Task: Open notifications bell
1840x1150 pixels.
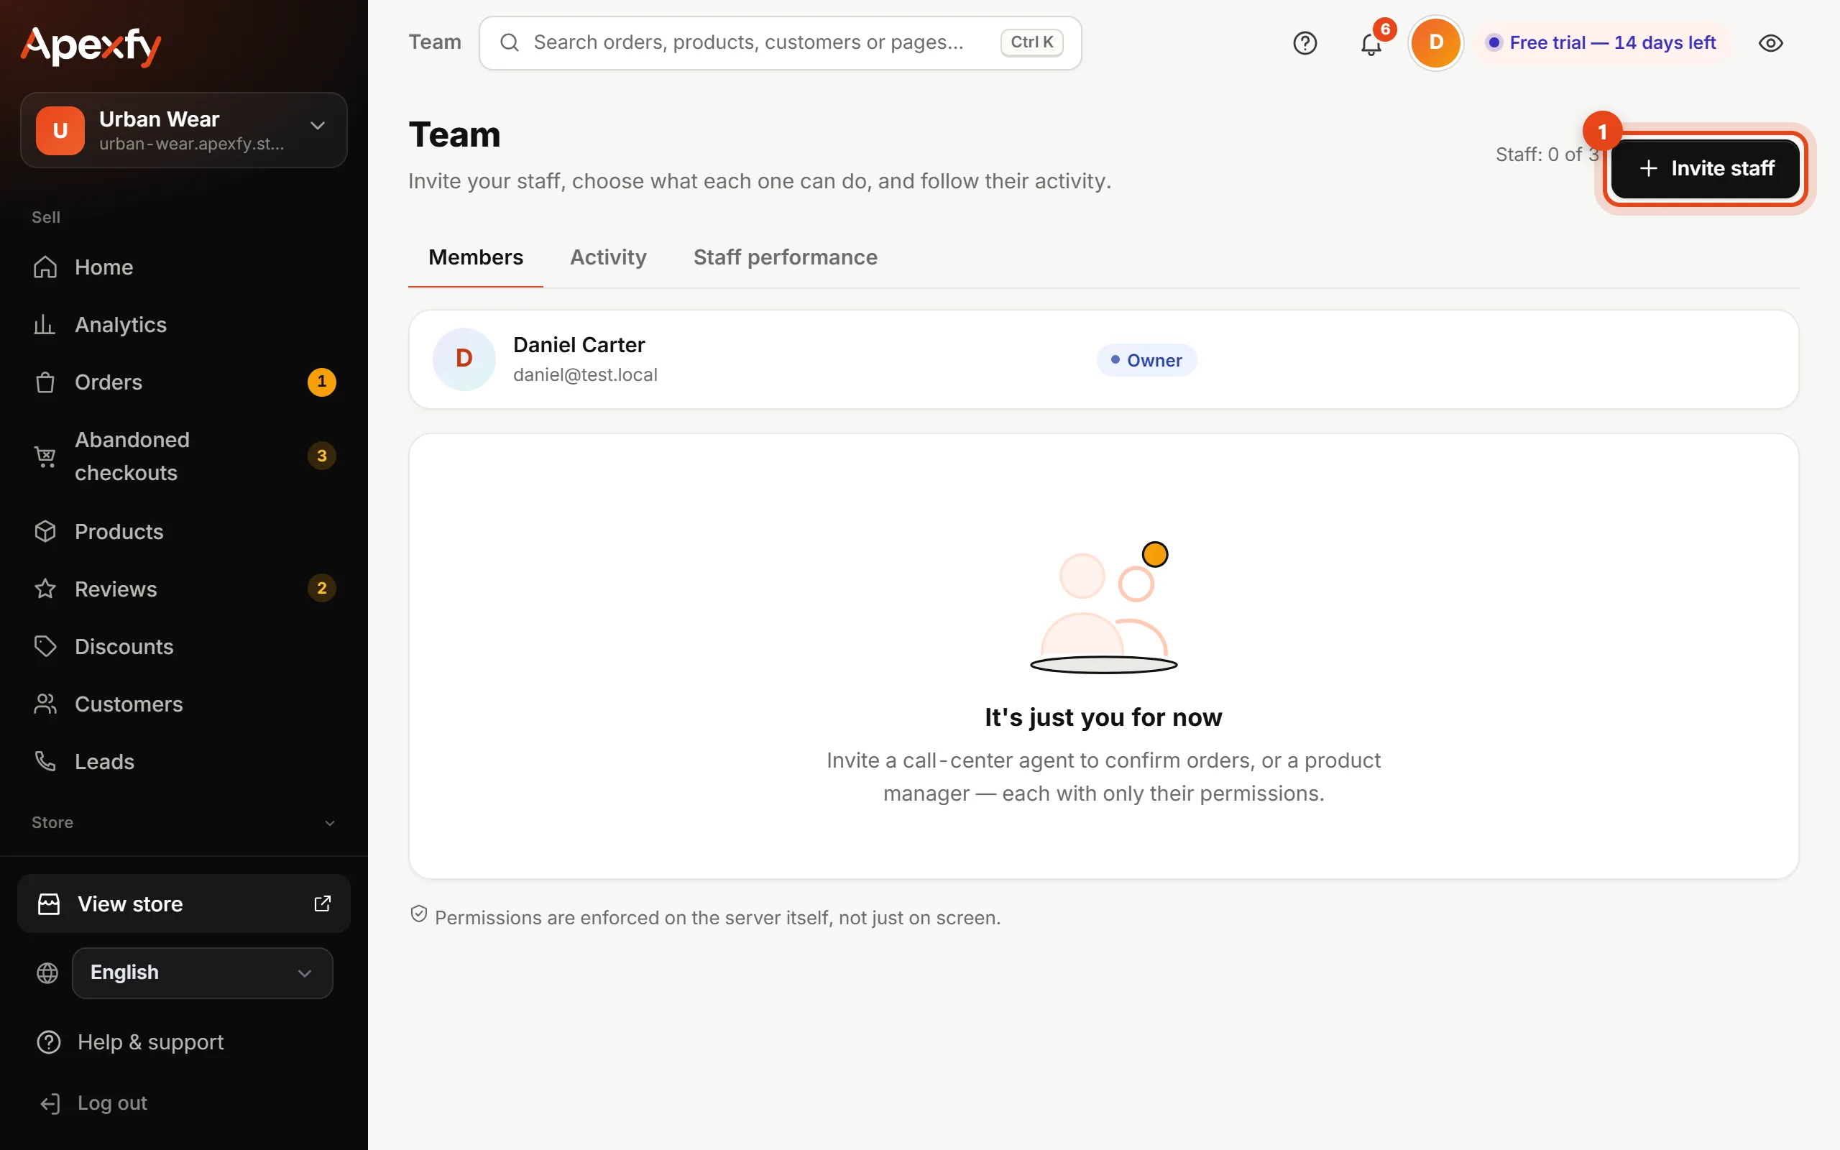Action: pyautogui.click(x=1371, y=44)
